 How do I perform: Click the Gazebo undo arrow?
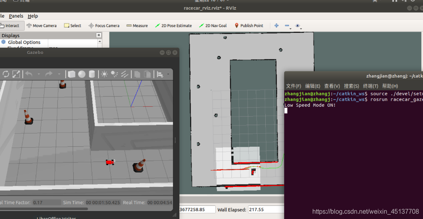click(x=29, y=74)
